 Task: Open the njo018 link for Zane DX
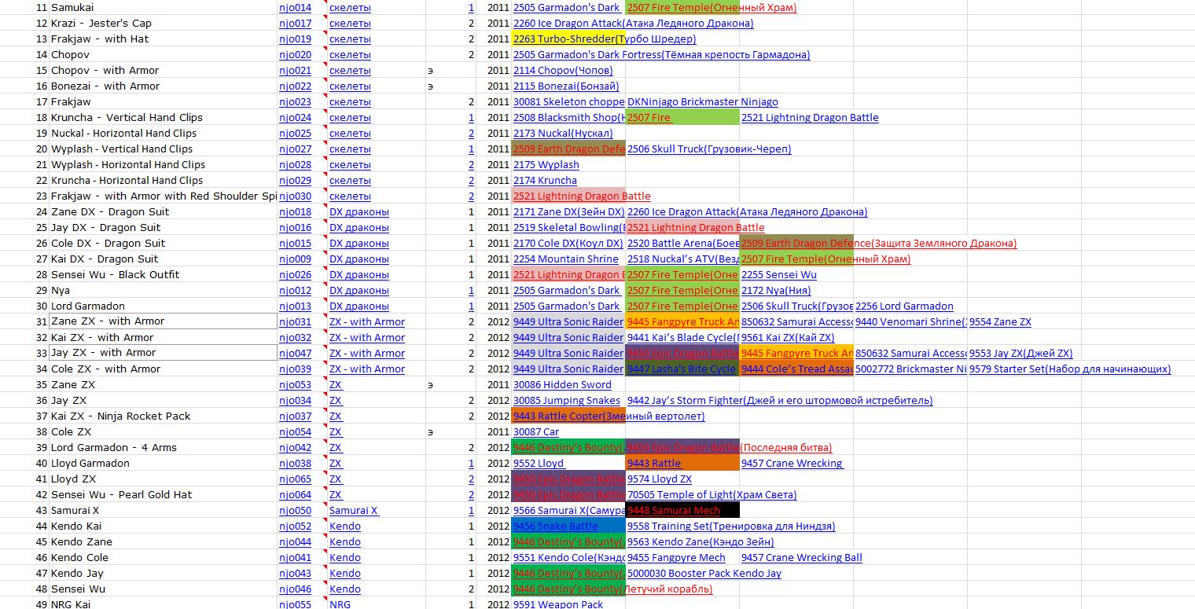pyautogui.click(x=295, y=212)
